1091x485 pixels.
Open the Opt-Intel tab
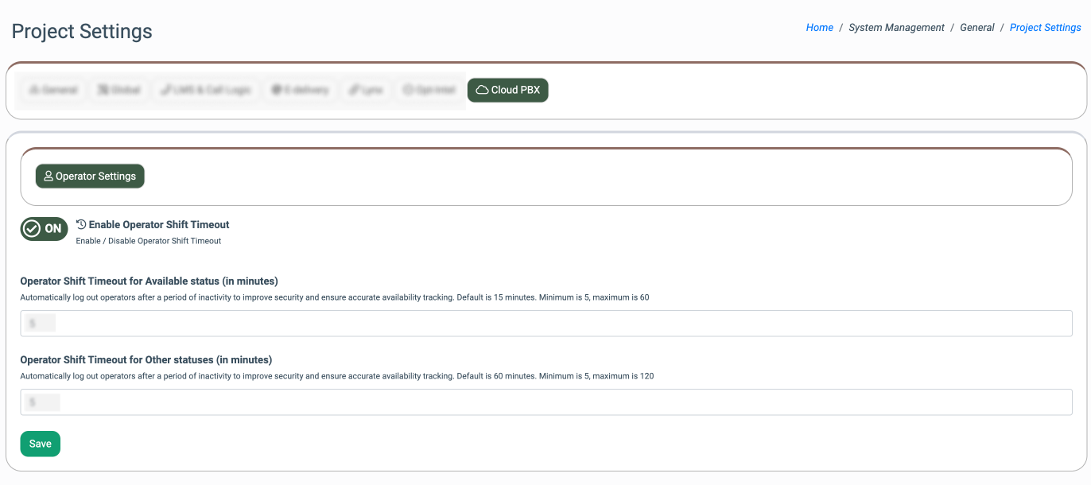coord(429,91)
